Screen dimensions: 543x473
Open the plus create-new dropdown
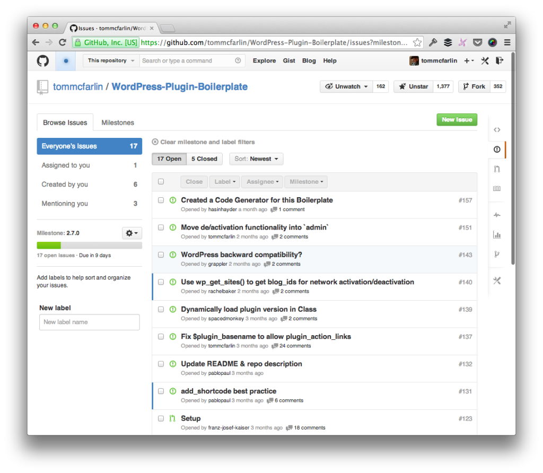pyautogui.click(x=469, y=60)
